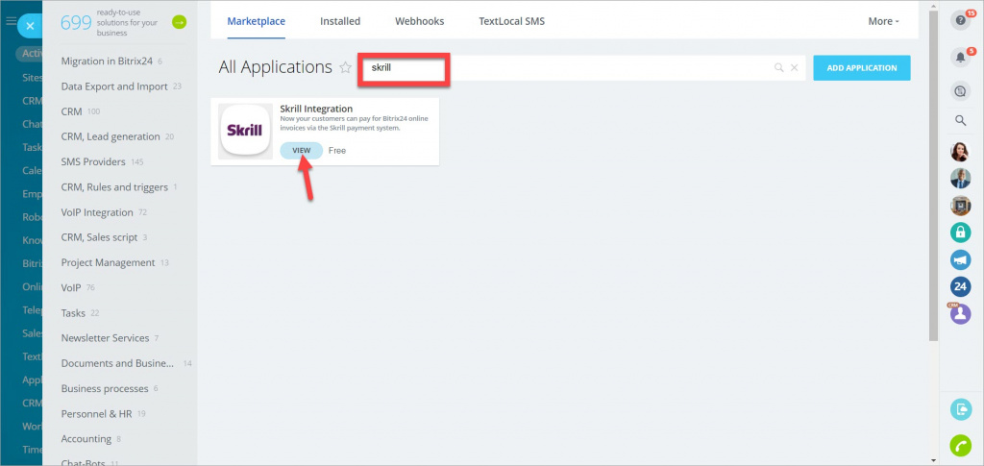Image resolution: width=984 pixels, height=466 pixels.
Task: Open the TextLocal SMS tab
Action: point(511,21)
